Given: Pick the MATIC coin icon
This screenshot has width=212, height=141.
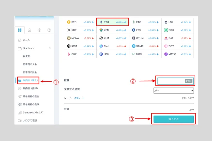Looking at the screenshot, I should (166, 54).
